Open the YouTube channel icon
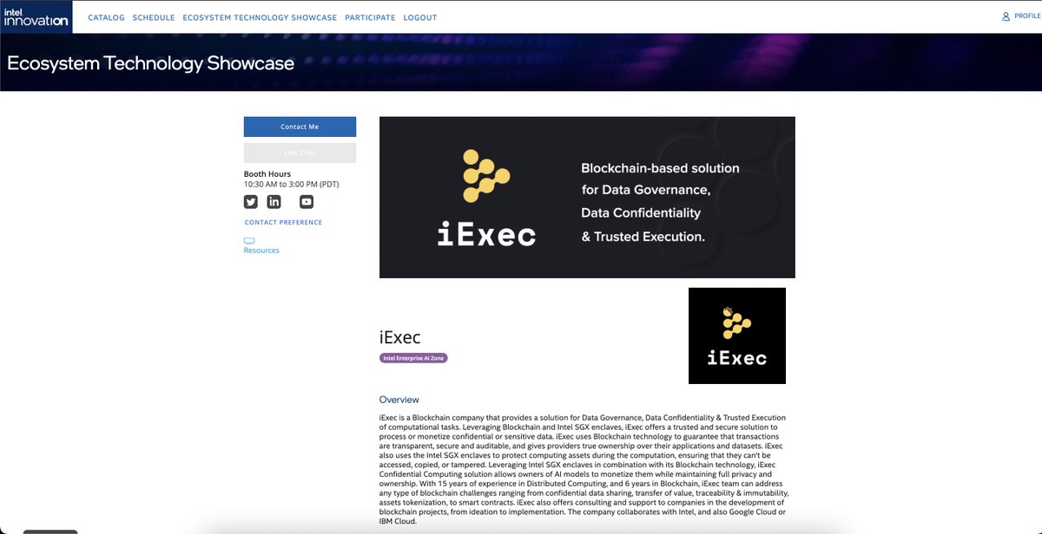Viewport: 1042px width, 534px height. pyautogui.click(x=306, y=201)
